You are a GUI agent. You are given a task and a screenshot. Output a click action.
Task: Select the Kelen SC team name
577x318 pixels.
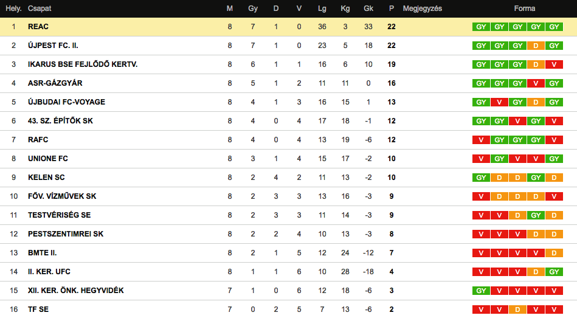coord(46,178)
